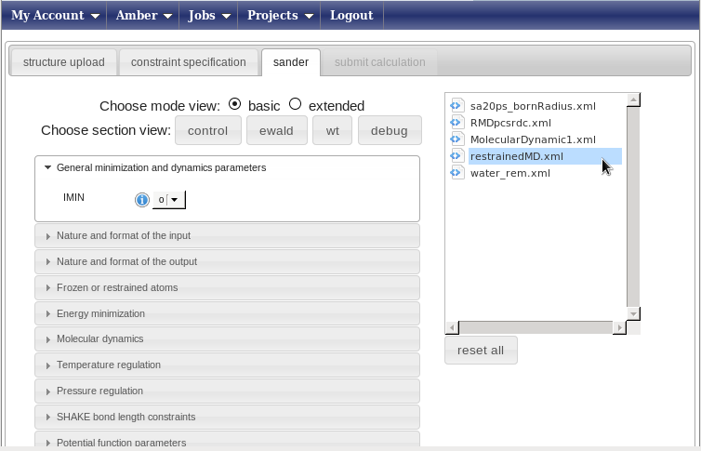Click the file list scroll-right arrow

(619, 327)
